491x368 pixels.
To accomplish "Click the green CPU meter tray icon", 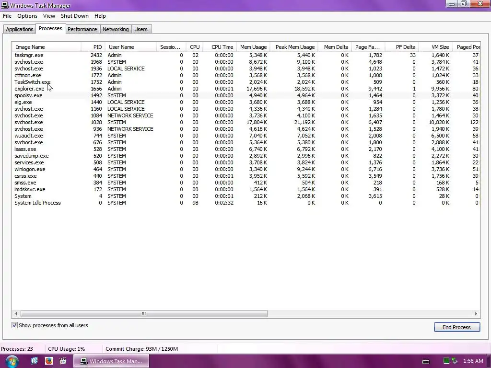I will point(446,361).
